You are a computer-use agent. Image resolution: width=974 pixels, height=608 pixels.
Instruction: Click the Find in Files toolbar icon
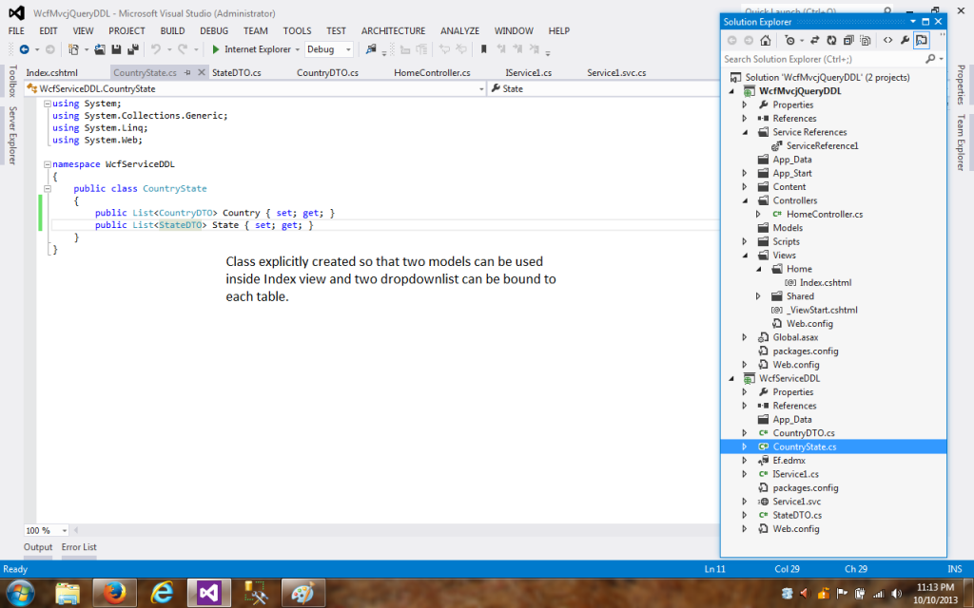click(x=371, y=49)
